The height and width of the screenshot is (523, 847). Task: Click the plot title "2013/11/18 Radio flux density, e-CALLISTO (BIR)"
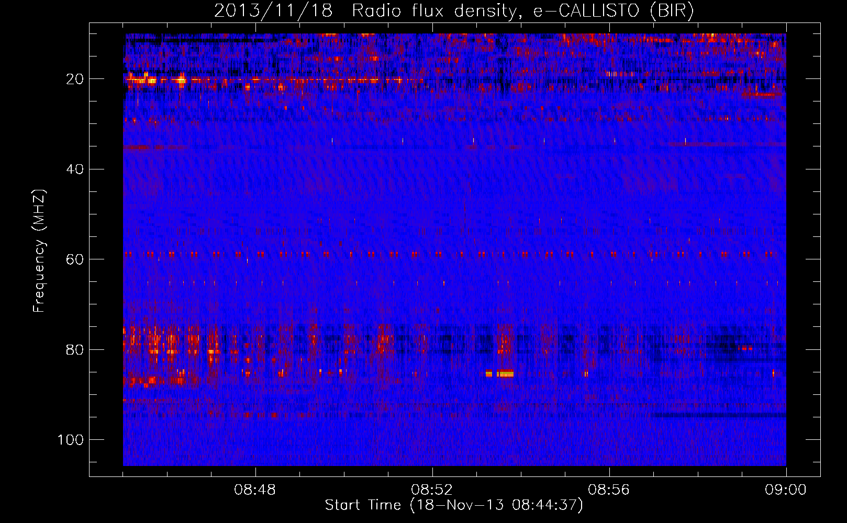coord(454,11)
